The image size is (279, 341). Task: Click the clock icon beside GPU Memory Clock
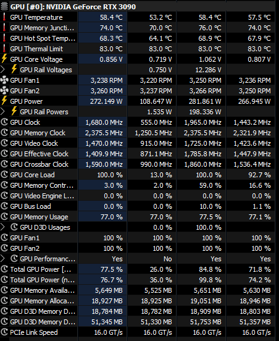4,132
